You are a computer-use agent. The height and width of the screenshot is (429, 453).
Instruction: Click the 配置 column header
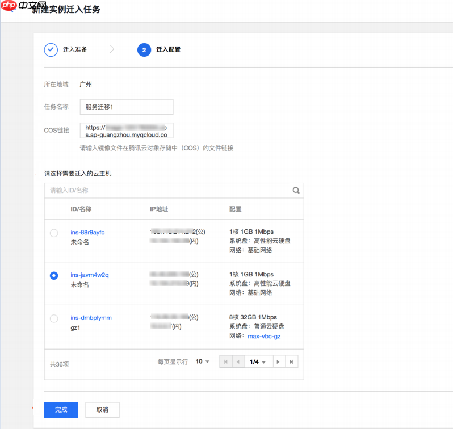click(x=235, y=209)
